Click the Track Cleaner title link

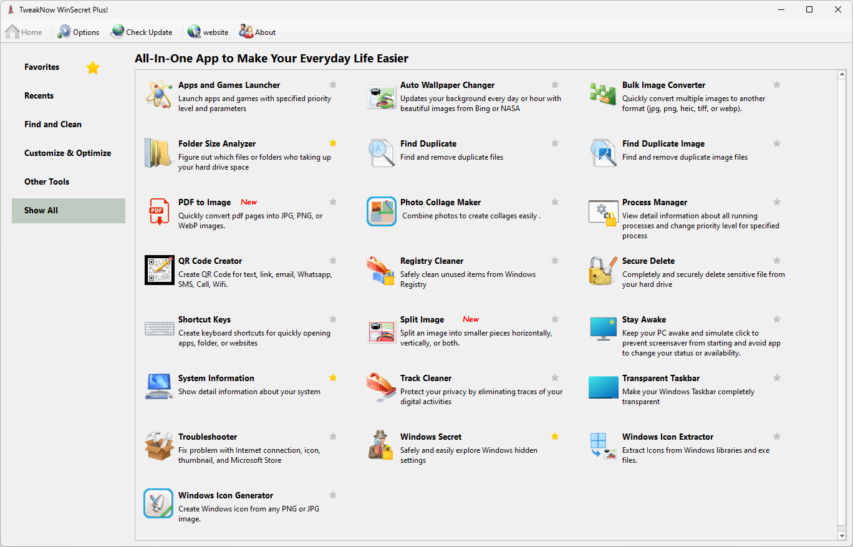(x=426, y=378)
